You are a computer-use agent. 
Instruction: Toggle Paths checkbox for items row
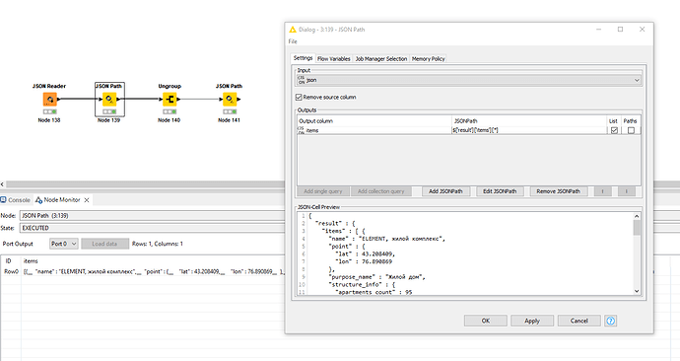click(631, 130)
